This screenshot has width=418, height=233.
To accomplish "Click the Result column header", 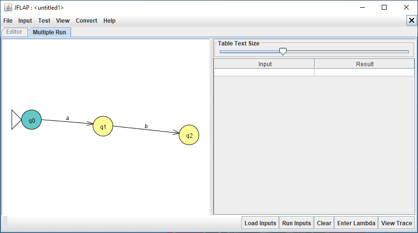I will tap(364, 64).
